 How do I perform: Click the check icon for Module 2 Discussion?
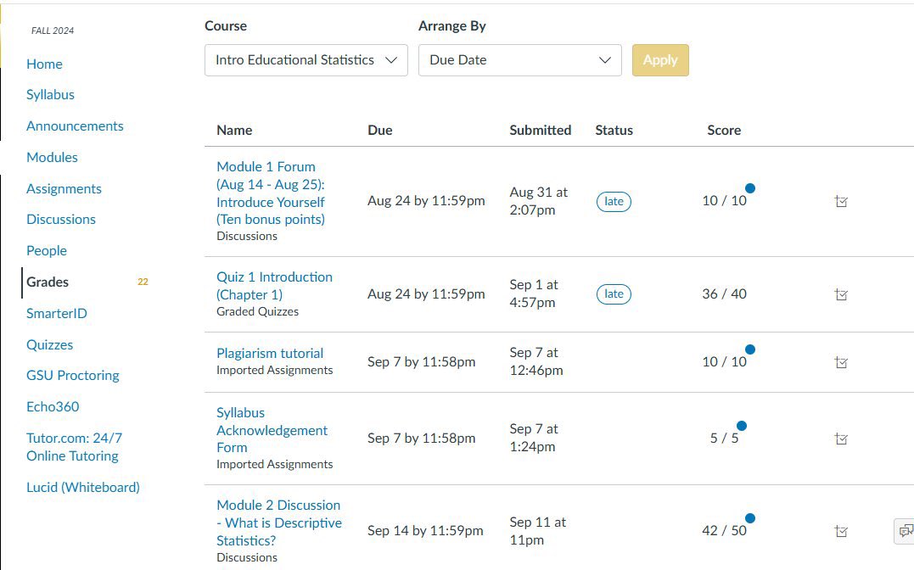click(x=841, y=531)
